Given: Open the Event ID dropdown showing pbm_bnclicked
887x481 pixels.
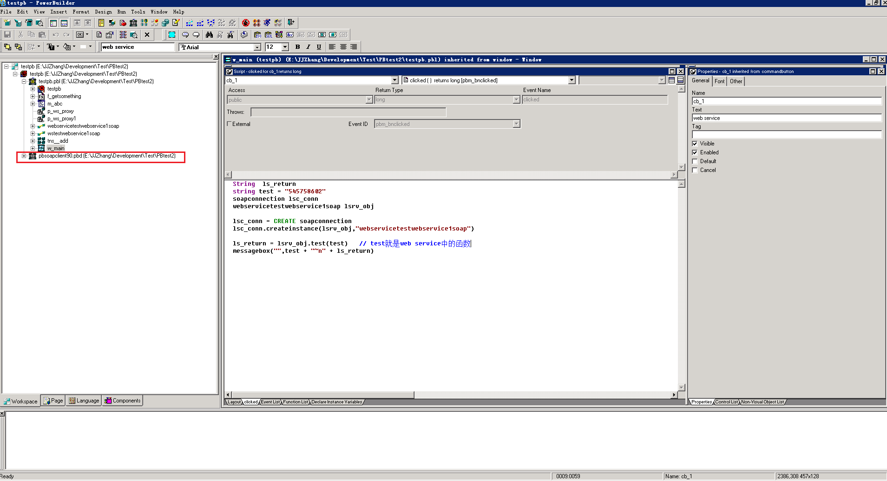Looking at the screenshot, I should coord(516,124).
